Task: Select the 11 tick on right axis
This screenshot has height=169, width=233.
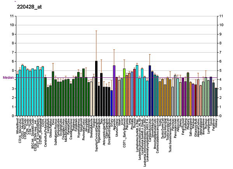Action: 221,16
